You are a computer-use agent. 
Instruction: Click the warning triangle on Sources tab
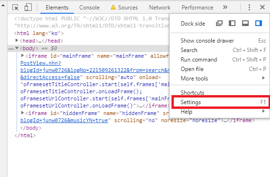tap(113, 7)
